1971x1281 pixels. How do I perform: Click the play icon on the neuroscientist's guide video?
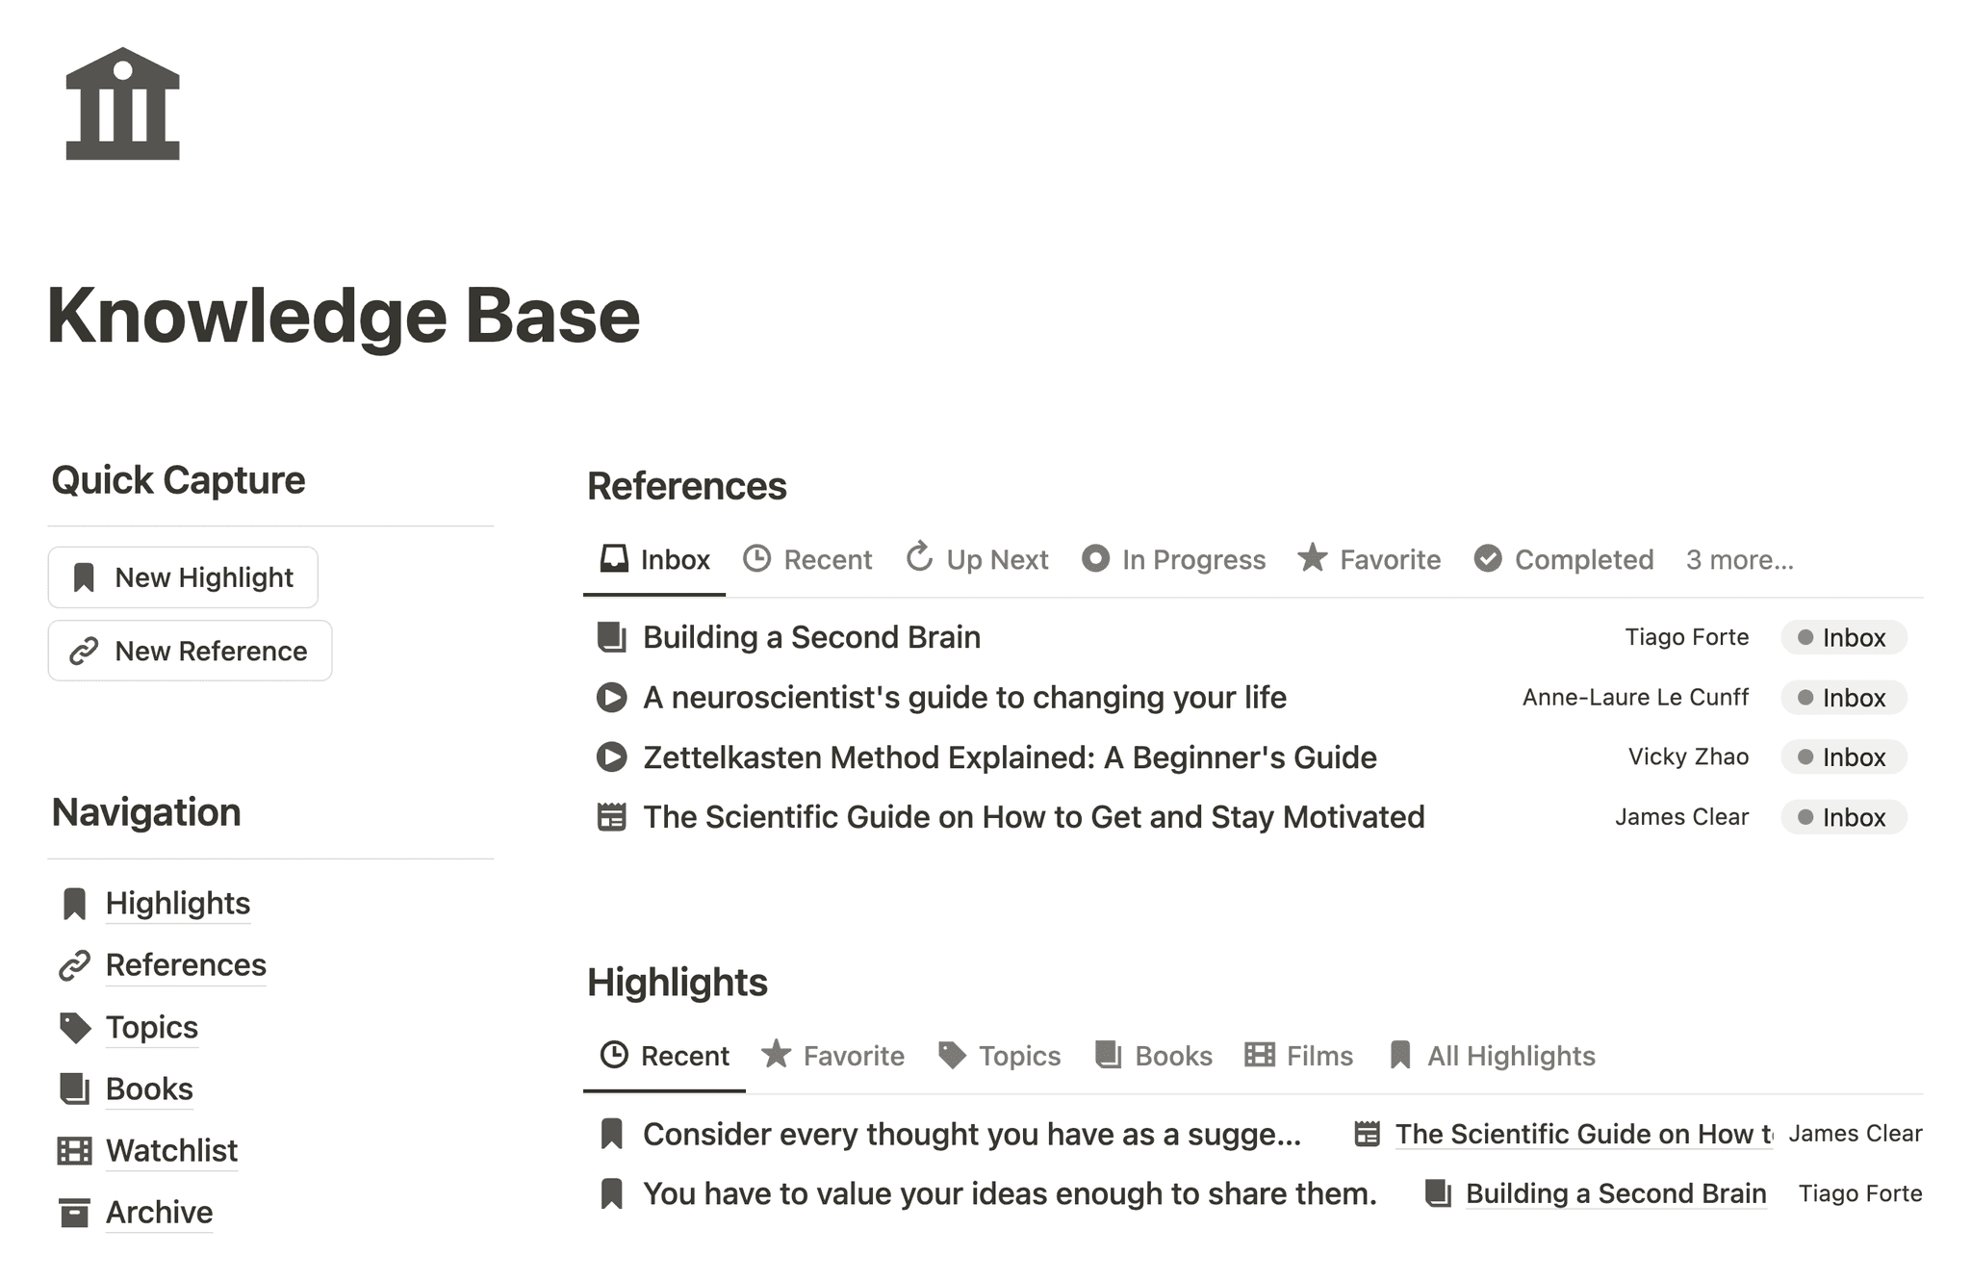612,697
